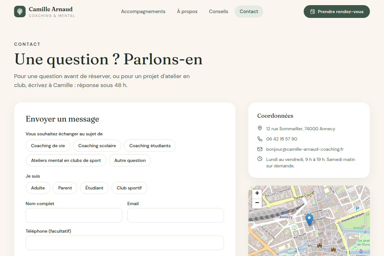384x256 pixels.
Task: Click the phone icon beside 06 42 18 57 90
Action: pyautogui.click(x=260, y=139)
